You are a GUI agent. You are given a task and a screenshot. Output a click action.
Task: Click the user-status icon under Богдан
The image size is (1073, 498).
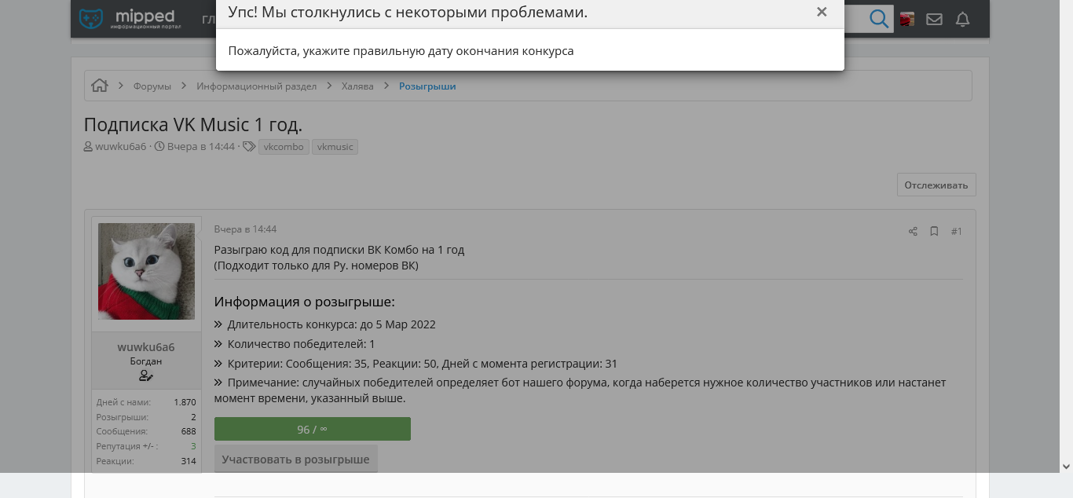click(x=146, y=376)
